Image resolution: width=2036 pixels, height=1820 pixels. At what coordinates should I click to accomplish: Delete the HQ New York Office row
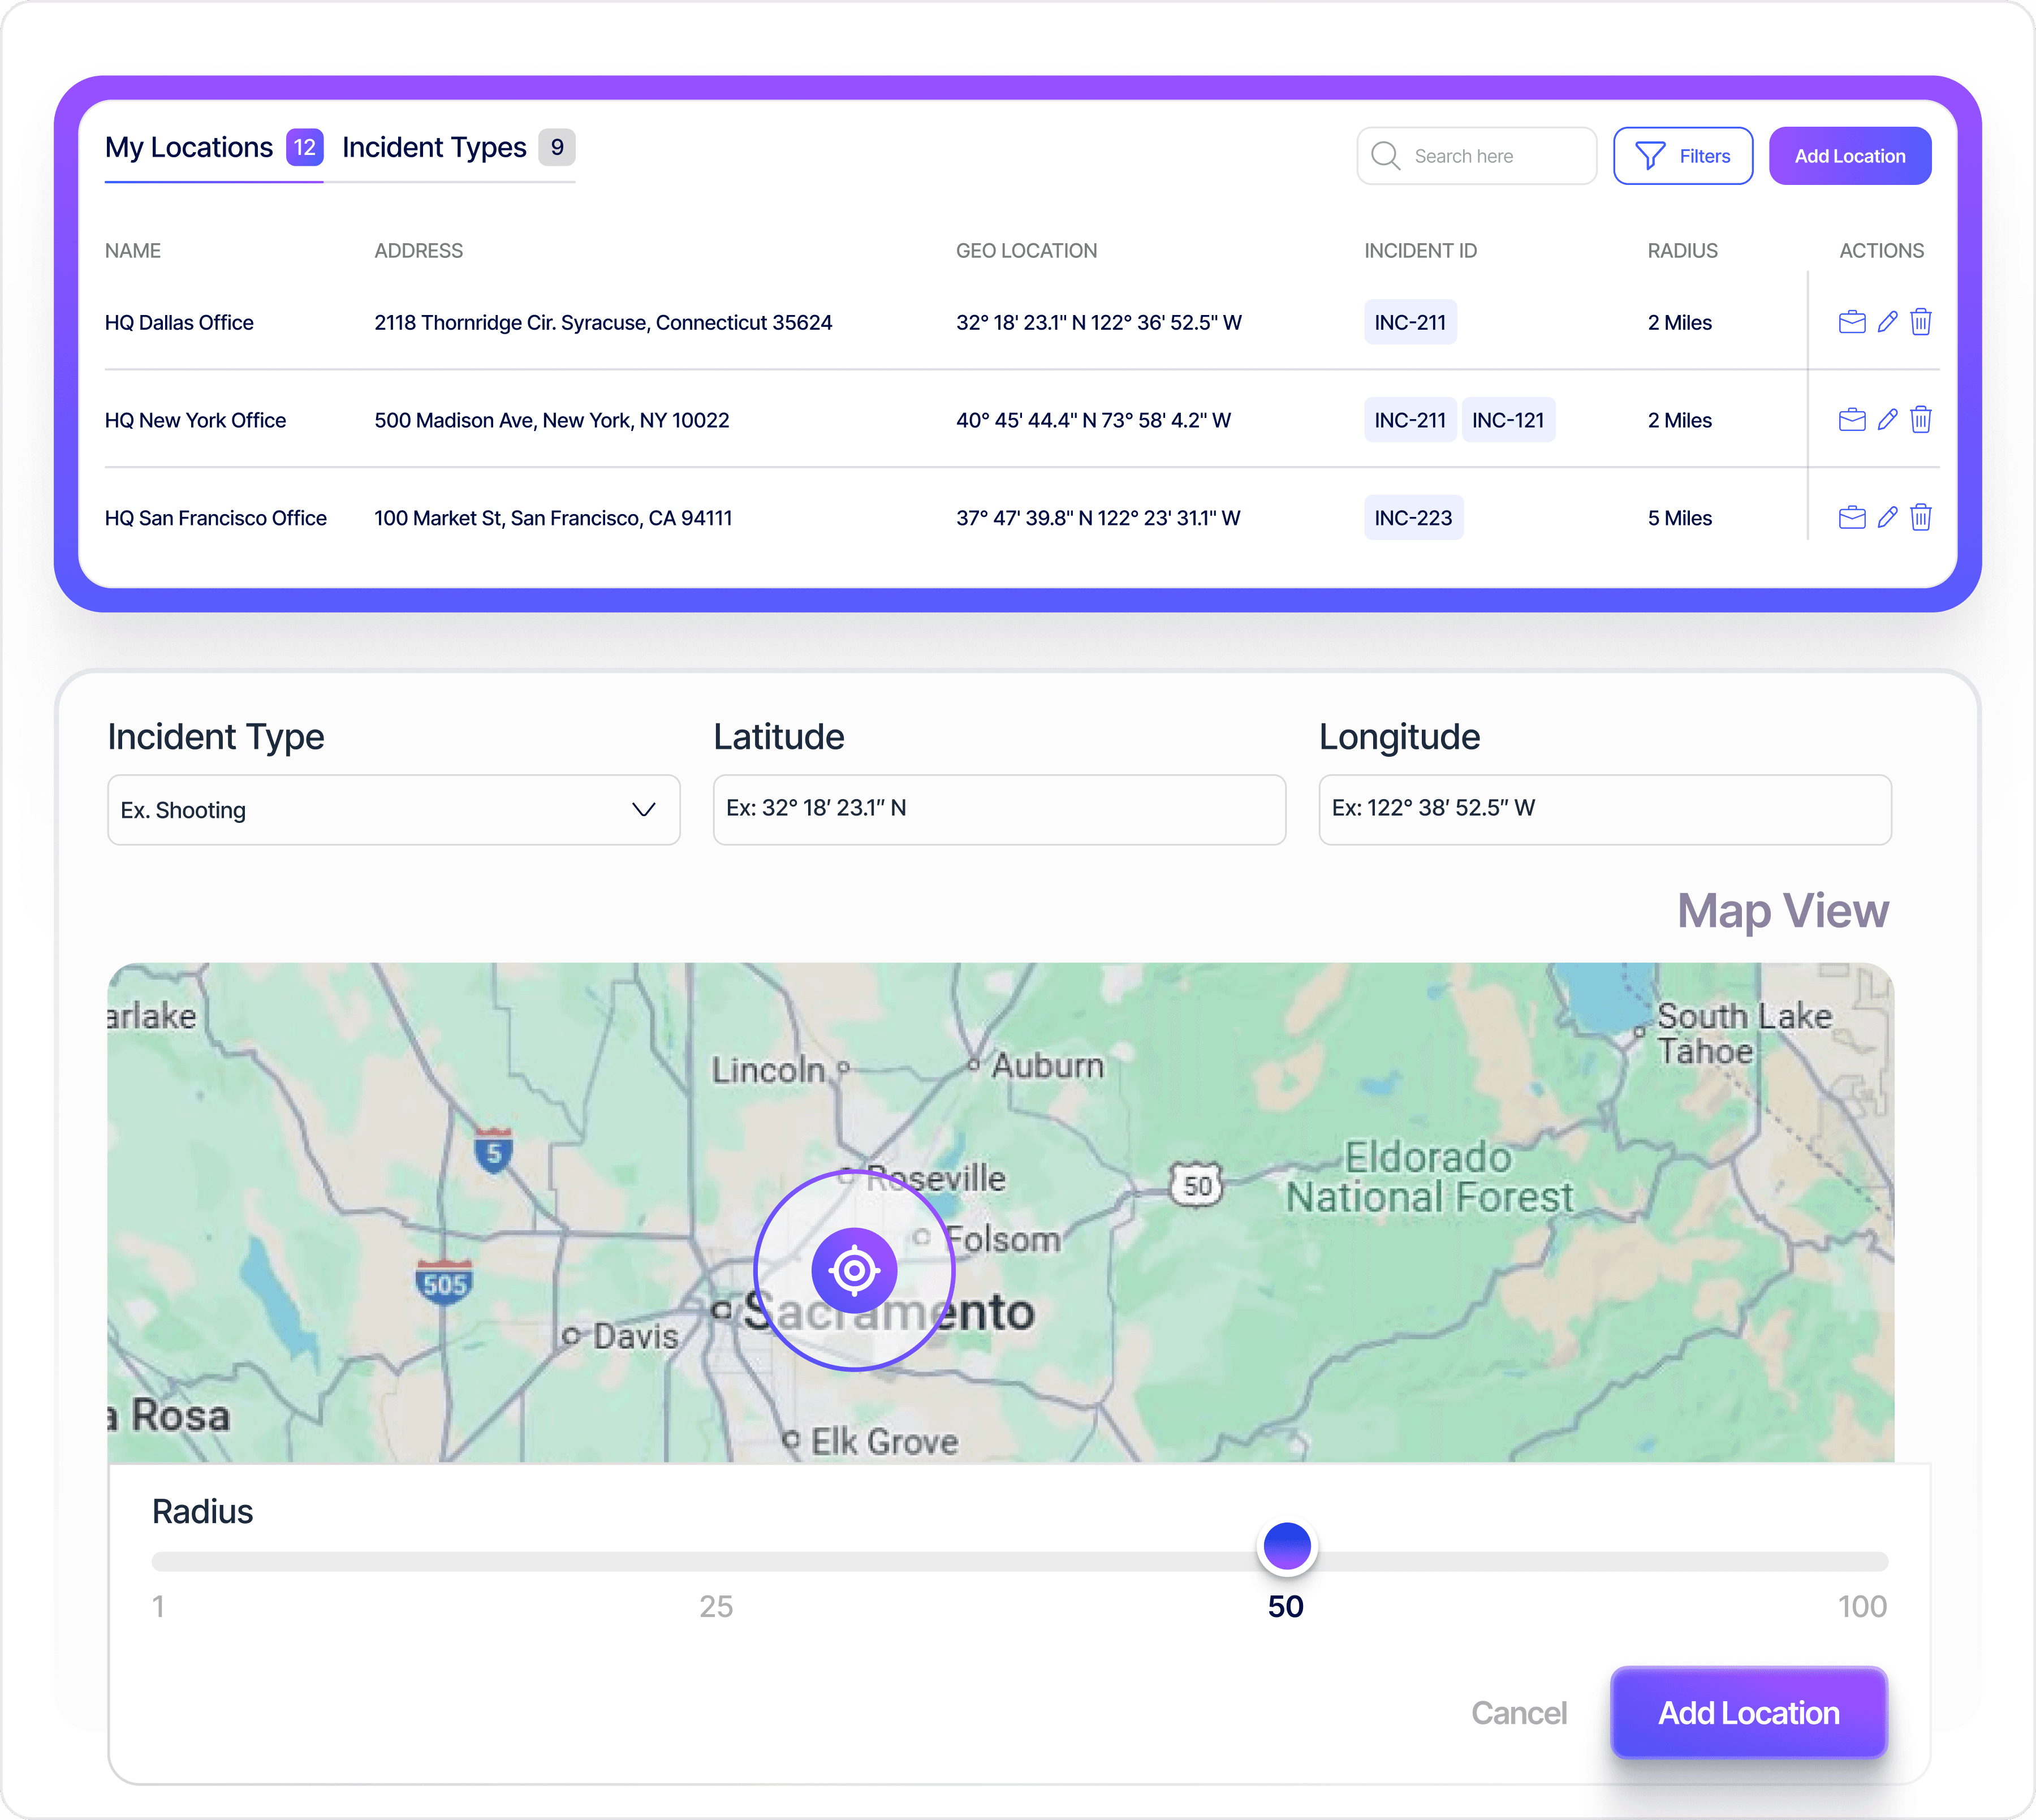[1920, 420]
